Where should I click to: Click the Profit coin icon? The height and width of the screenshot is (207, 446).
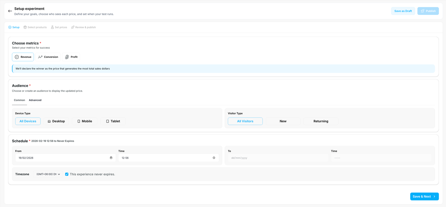[x=67, y=57]
